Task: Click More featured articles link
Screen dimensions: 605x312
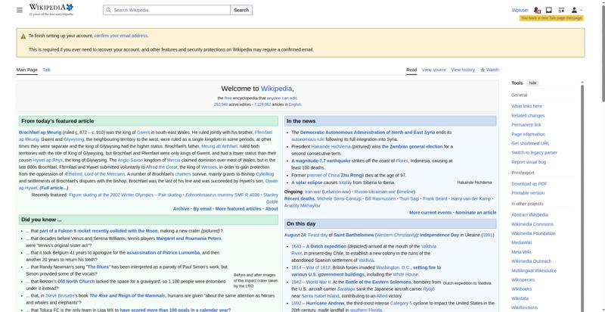Action: tap(238, 209)
